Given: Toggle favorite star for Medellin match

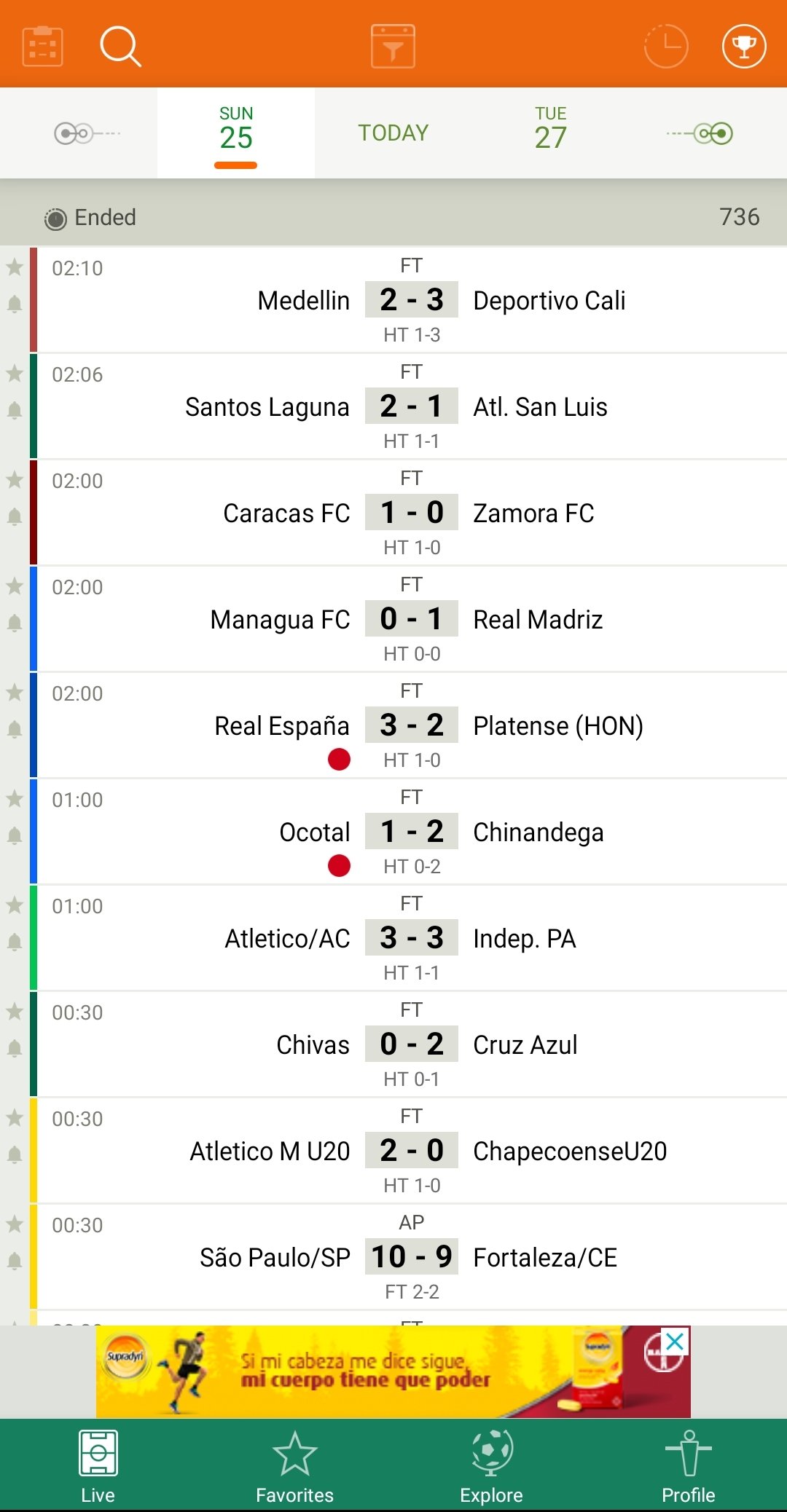Looking at the screenshot, I should pyautogui.click(x=15, y=267).
